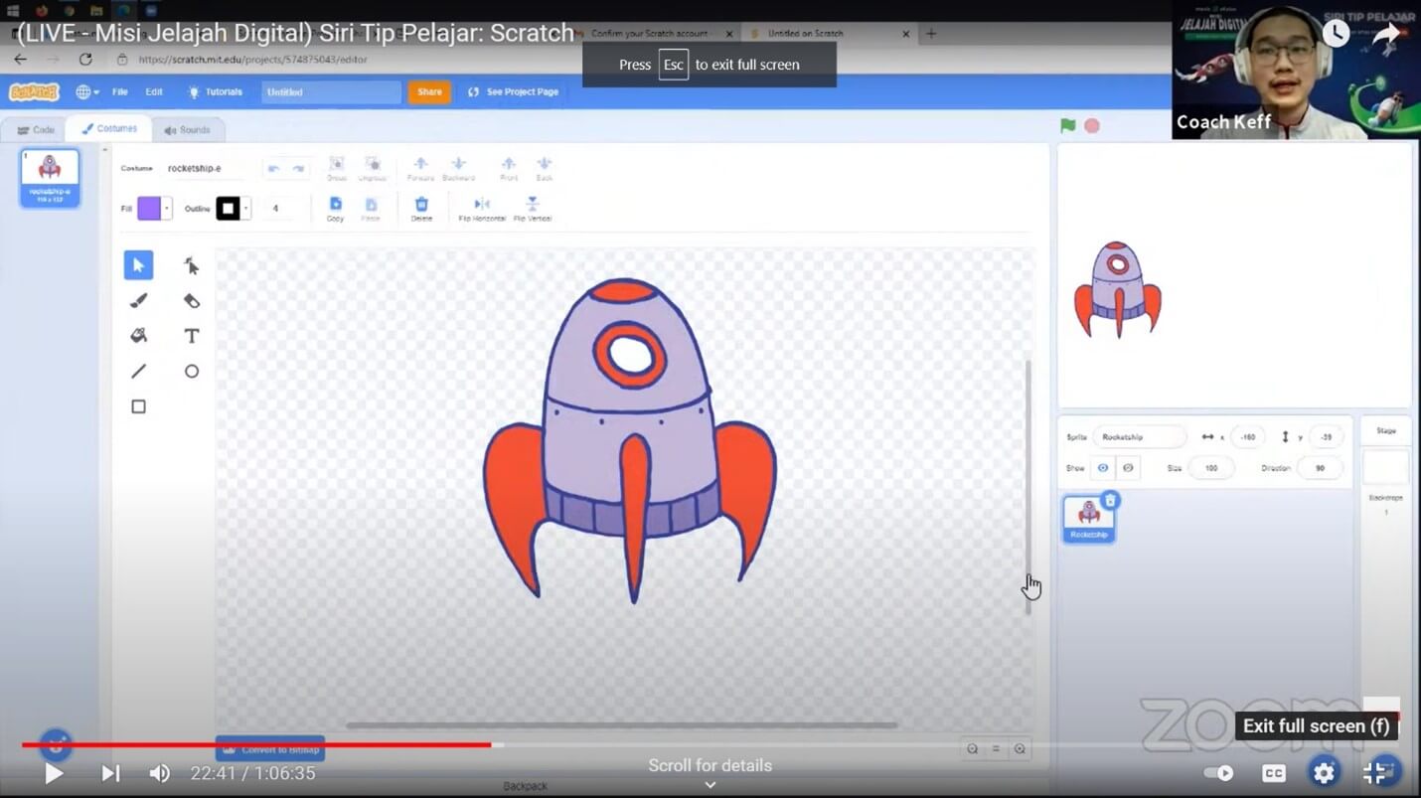Hide the sprite with crossed eye icon
This screenshot has width=1421, height=798.
pos(1128,468)
